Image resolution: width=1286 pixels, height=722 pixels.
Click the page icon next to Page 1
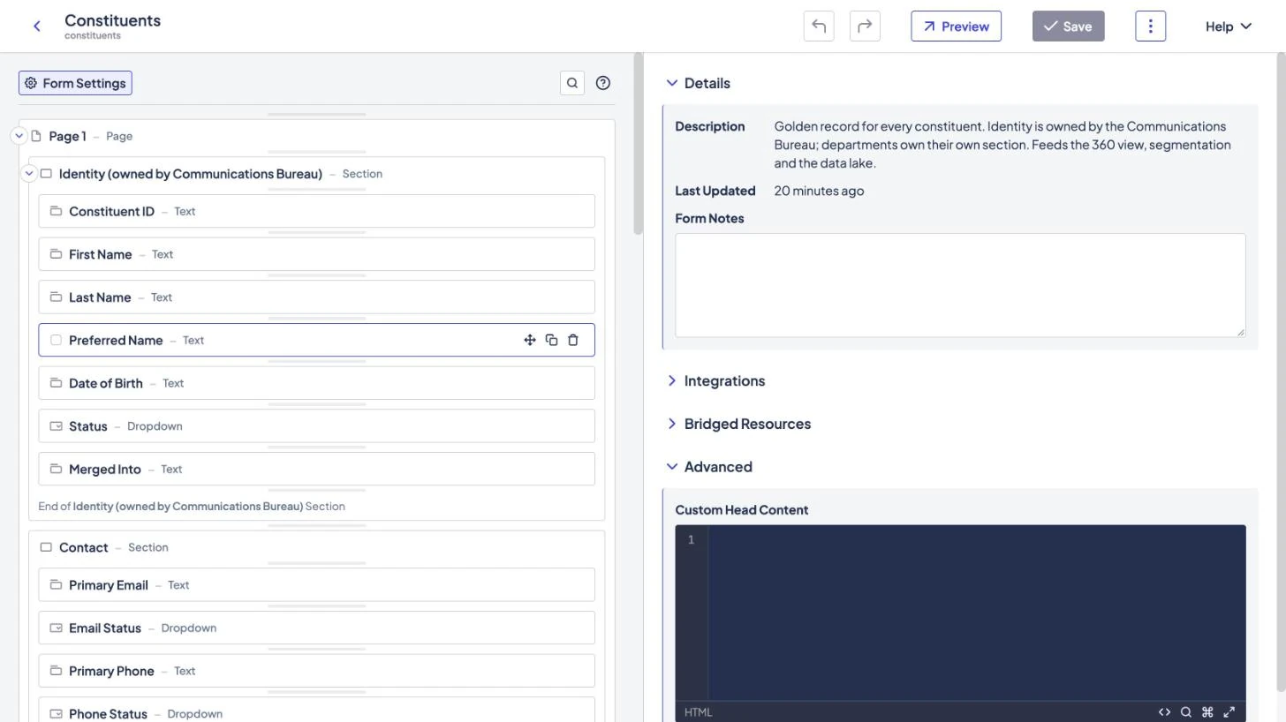(36, 136)
